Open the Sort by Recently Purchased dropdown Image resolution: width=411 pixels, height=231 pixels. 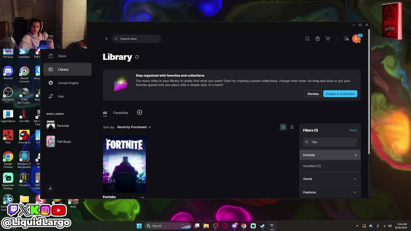click(134, 127)
